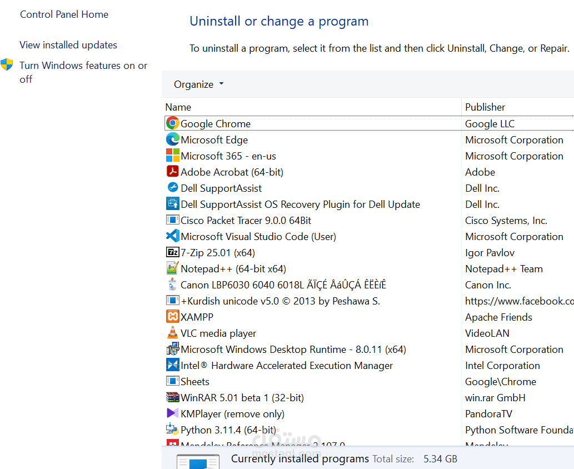Click the Google LLC publisher cell

tap(490, 124)
